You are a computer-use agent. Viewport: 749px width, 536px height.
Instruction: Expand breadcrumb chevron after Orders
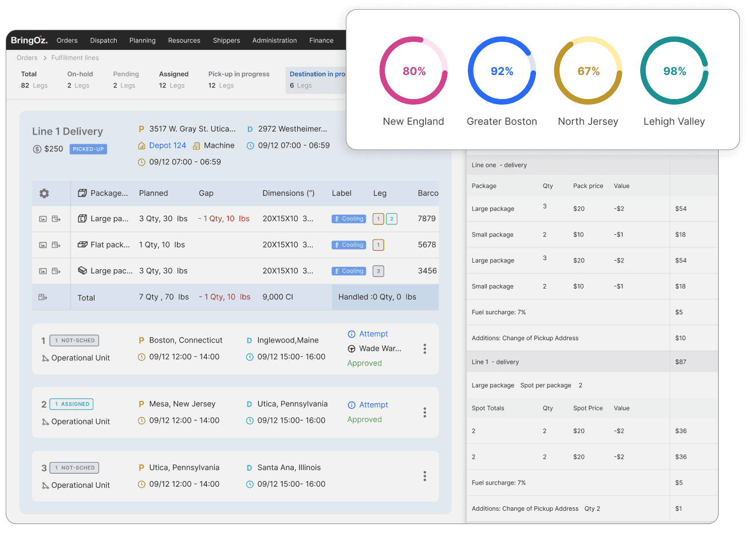(45, 58)
